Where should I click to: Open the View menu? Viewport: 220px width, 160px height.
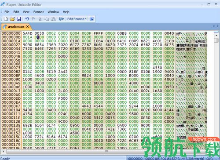[26, 12]
